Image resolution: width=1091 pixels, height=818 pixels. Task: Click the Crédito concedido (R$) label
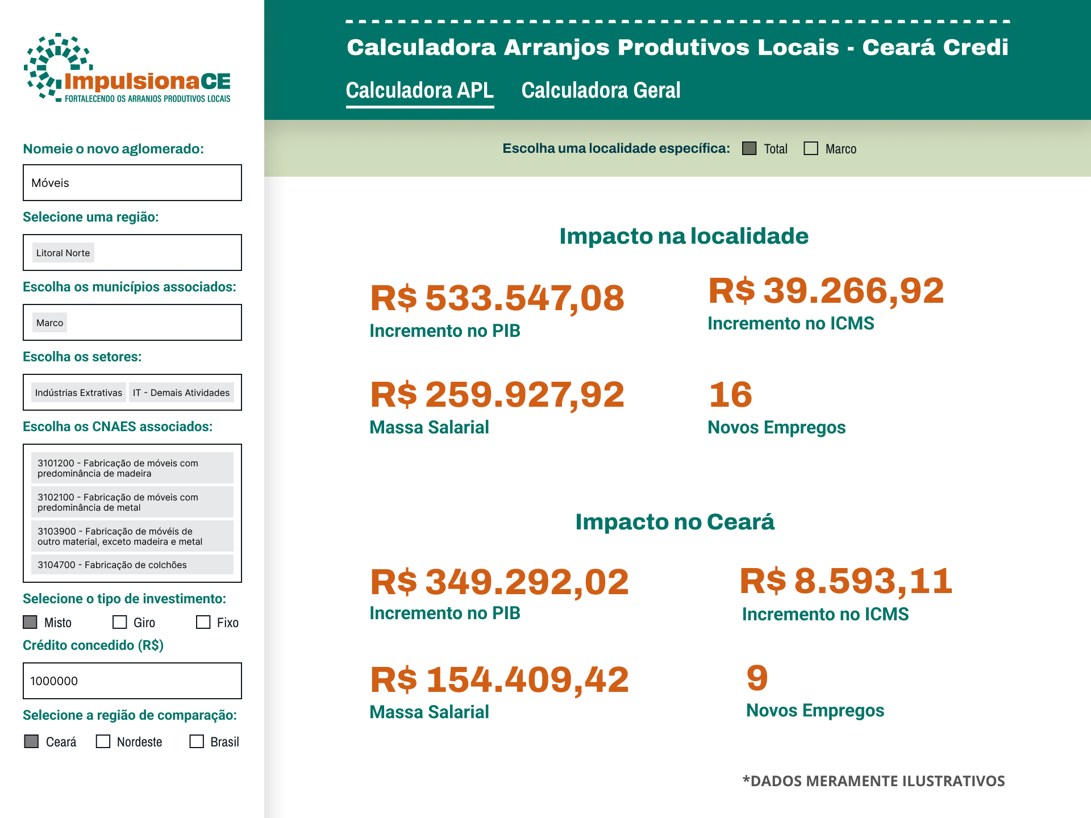(93, 645)
